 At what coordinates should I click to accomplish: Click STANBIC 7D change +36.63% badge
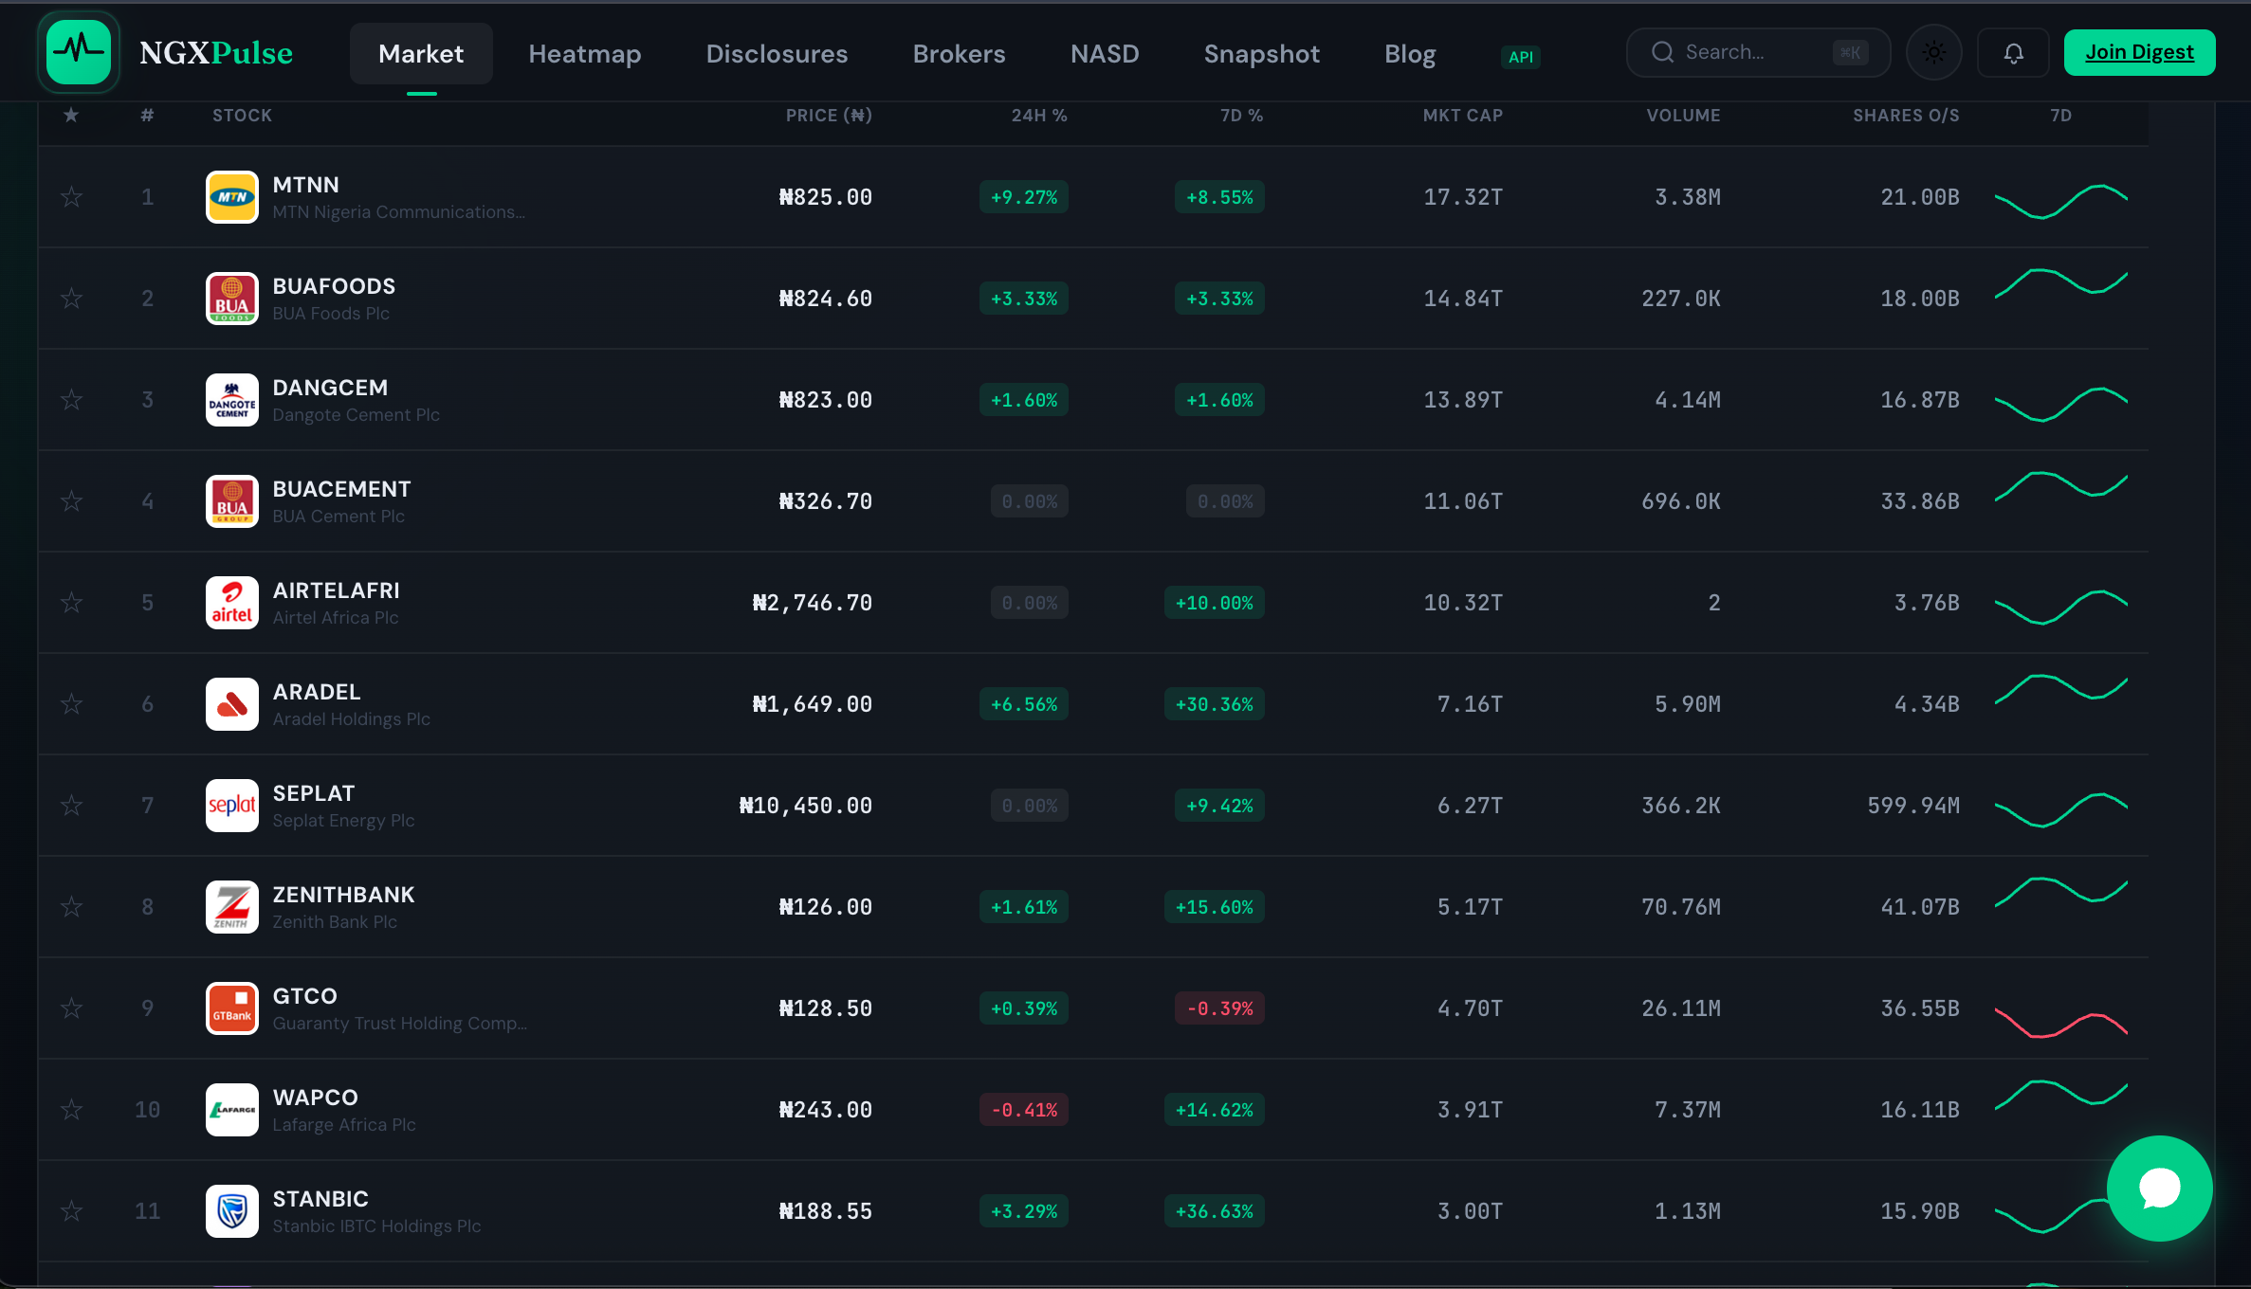1215,1211
